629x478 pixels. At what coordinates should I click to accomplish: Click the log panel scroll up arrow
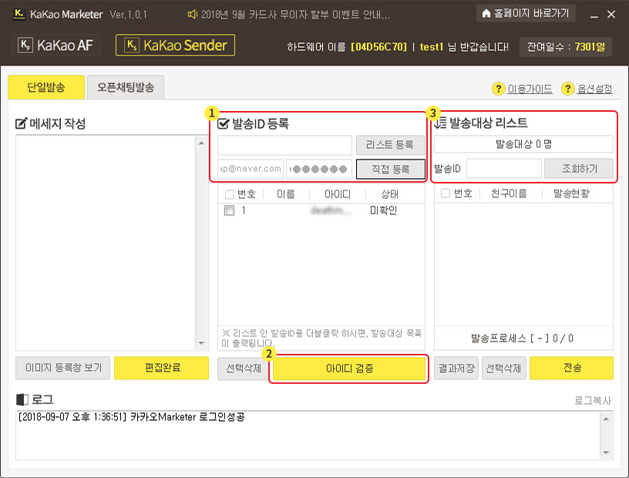607,419
